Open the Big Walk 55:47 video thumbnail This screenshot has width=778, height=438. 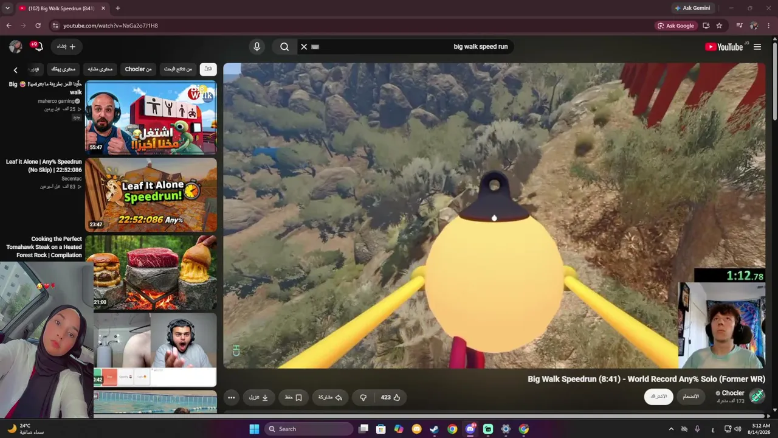pyautogui.click(x=151, y=118)
